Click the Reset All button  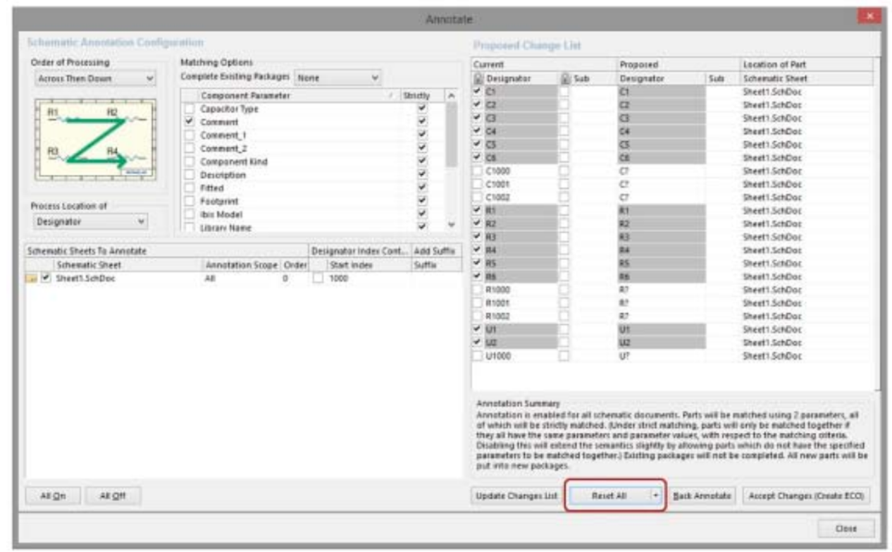click(609, 496)
